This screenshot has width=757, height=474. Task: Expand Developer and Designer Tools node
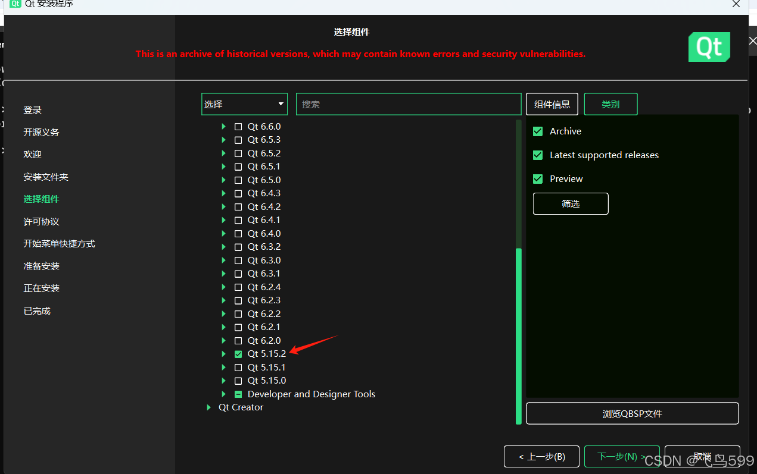click(224, 394)
